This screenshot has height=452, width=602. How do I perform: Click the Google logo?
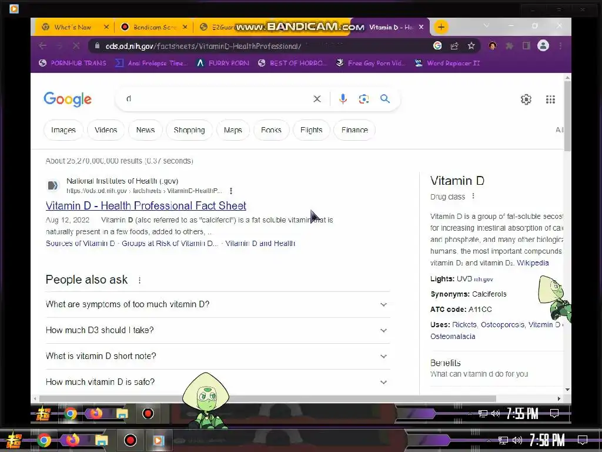coord(68,99)
